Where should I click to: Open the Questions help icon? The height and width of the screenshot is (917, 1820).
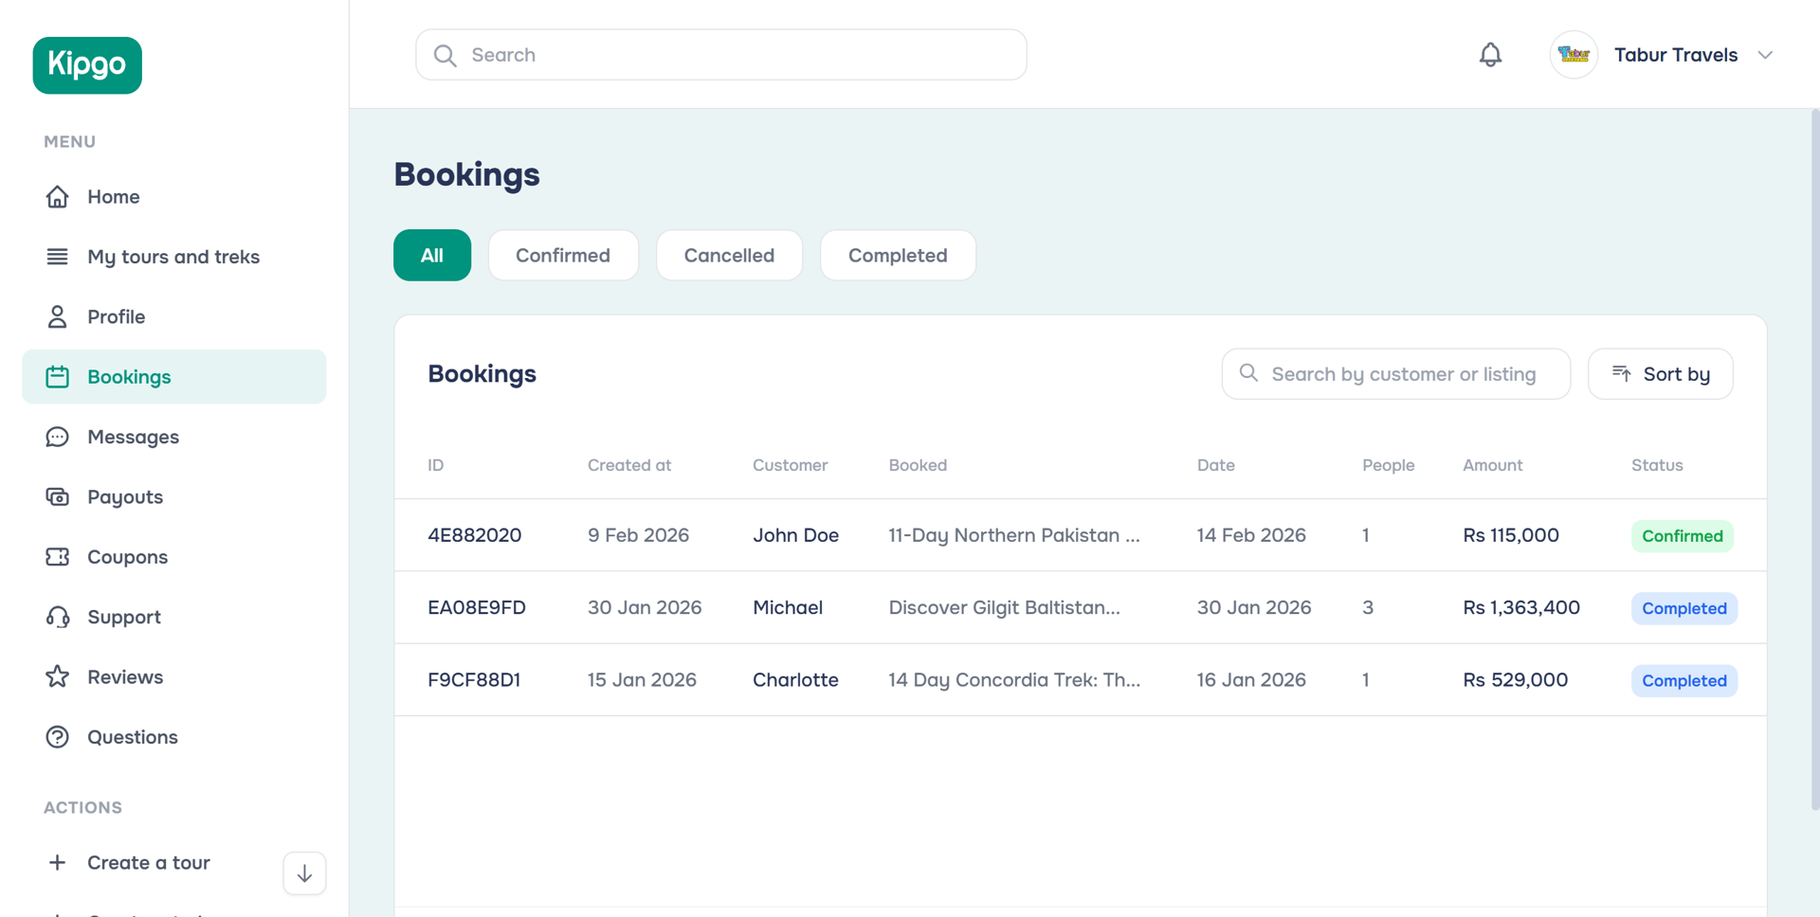tap(58, 737)
